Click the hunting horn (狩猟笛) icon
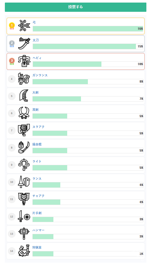 [24, 251]
